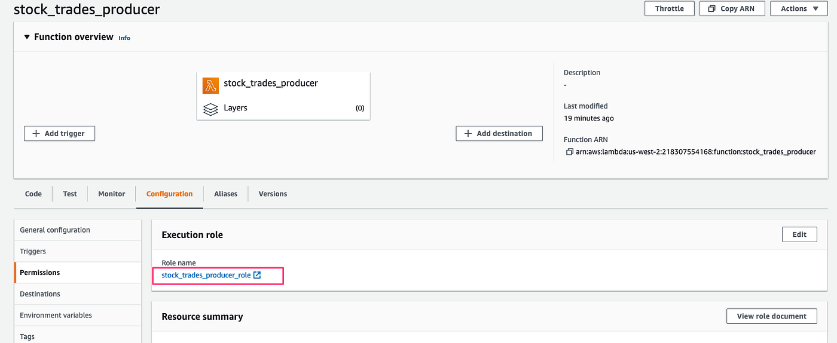Select General configuration in the sidebar
The image size is (837, 343).
pyautogui.click(x=78, y=230)
